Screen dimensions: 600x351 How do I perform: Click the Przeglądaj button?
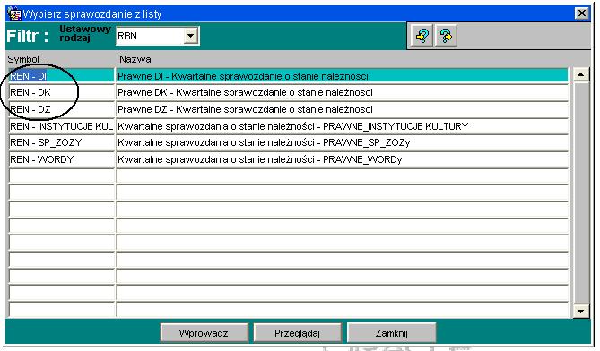[297, 333]
